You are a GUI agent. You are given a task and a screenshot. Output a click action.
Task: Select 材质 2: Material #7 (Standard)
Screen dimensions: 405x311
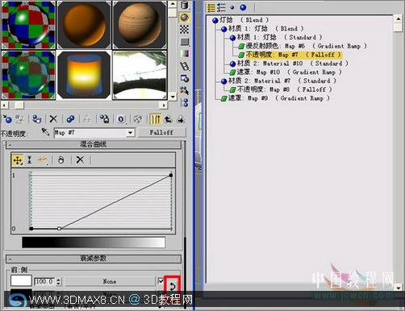click(279, 81)
